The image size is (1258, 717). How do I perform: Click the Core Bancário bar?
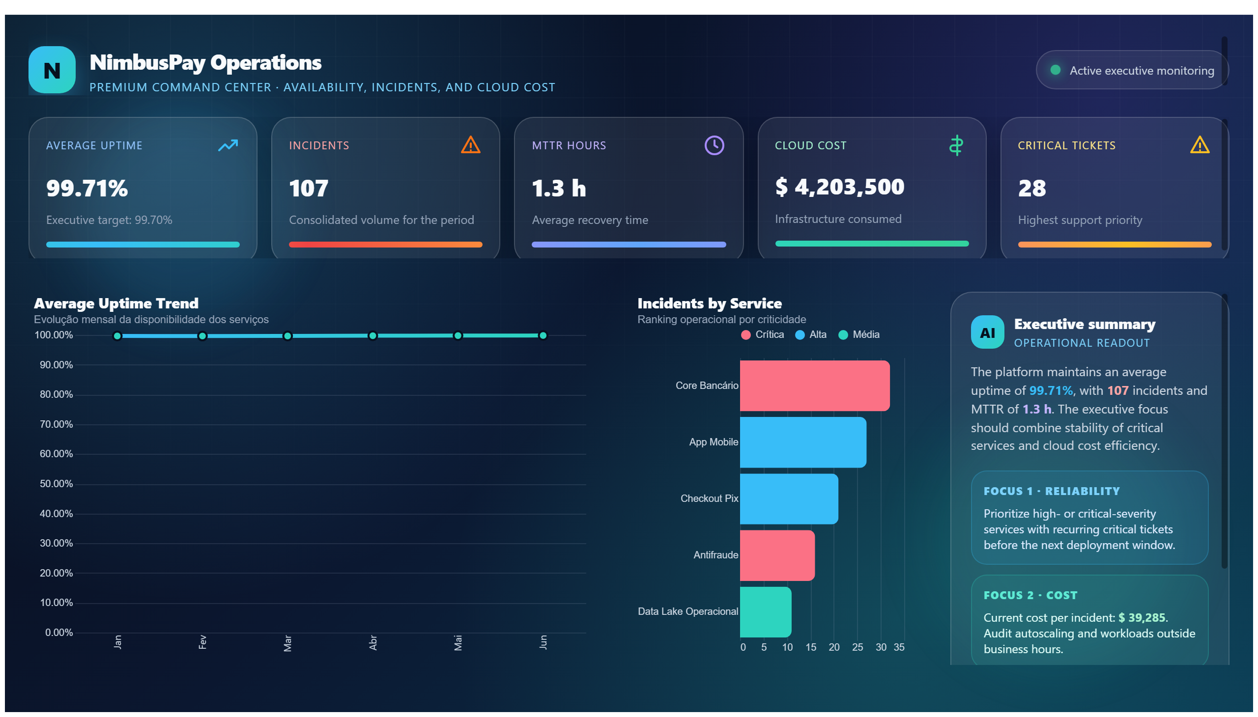[x=815, y=386]
